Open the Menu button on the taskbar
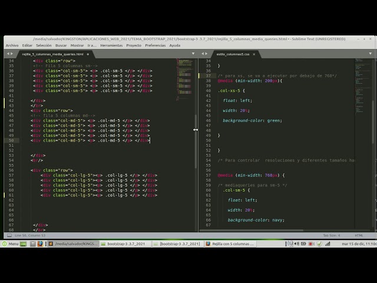 [11, 243]
